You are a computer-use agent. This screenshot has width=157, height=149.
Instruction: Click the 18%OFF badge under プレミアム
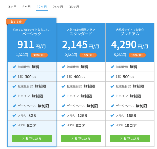137,55
